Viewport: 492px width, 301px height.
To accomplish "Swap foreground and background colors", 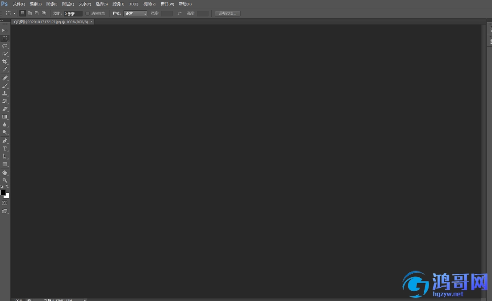I will 7,186.
